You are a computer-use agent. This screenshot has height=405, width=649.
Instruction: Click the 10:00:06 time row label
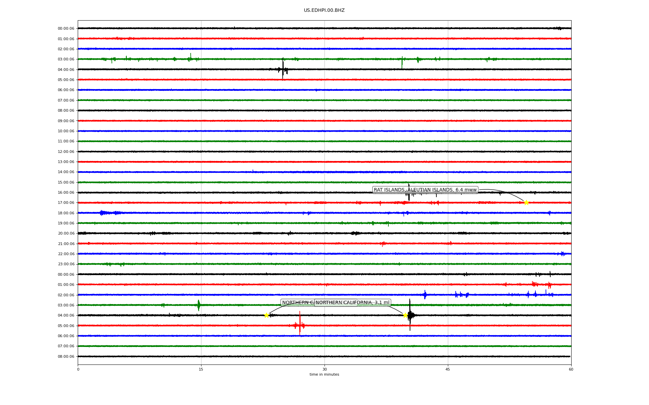point(66,131)
